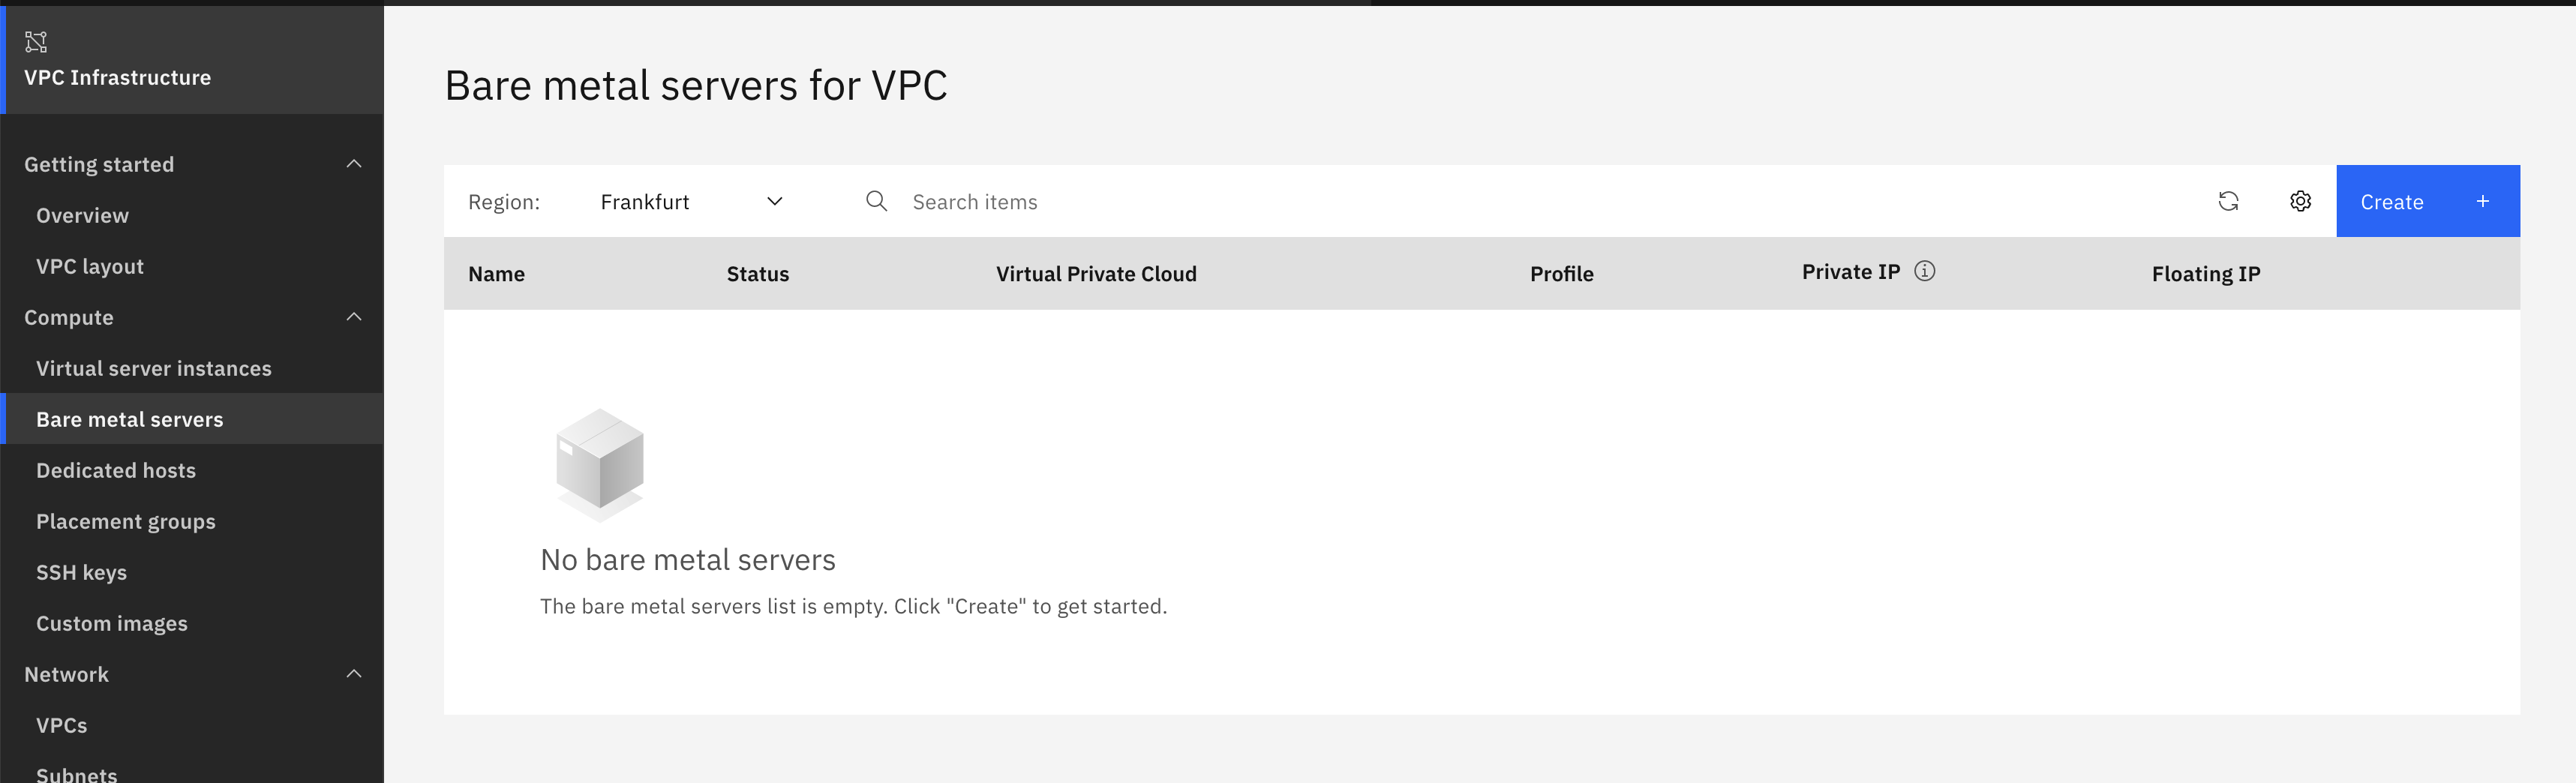
Task: Navigate to Custom images
Action: pyautogui.click(x=112, y=623)
